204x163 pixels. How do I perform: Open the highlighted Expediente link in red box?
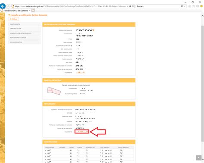tap(82, 132)
